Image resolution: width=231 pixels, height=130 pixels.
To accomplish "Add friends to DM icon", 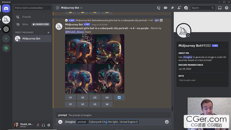I will [x=179, y=8].
